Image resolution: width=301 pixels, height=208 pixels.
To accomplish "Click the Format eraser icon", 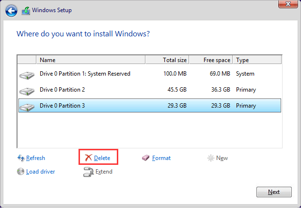I will point(146,158).
